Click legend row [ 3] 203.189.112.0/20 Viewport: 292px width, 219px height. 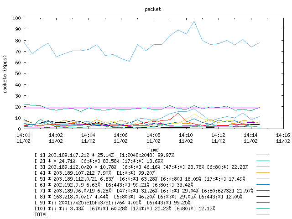[141, 167]
